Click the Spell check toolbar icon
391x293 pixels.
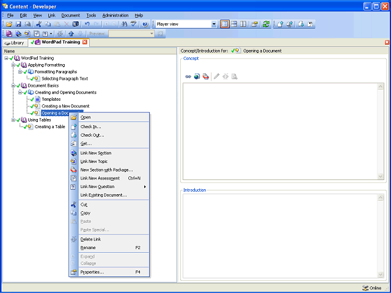coord(134,24)
